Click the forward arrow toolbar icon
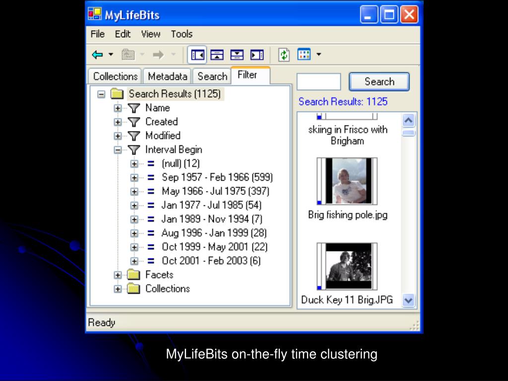The image size is (508, 381). (158, 55)
